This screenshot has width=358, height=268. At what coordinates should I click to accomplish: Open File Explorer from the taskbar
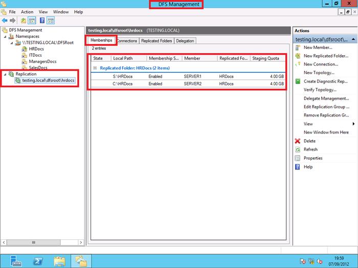pyautogui.click(x=59, y=261)
